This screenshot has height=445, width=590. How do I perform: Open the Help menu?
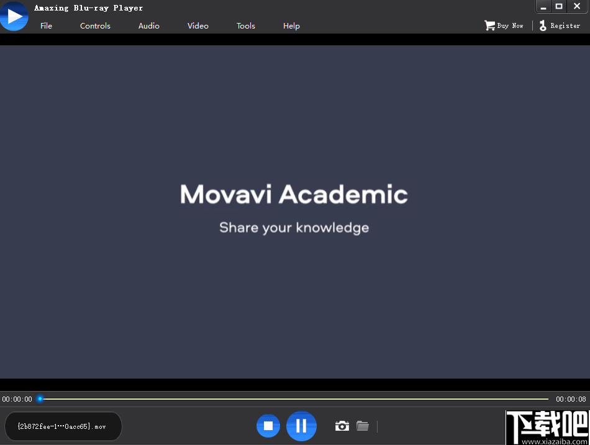[292, 26]
